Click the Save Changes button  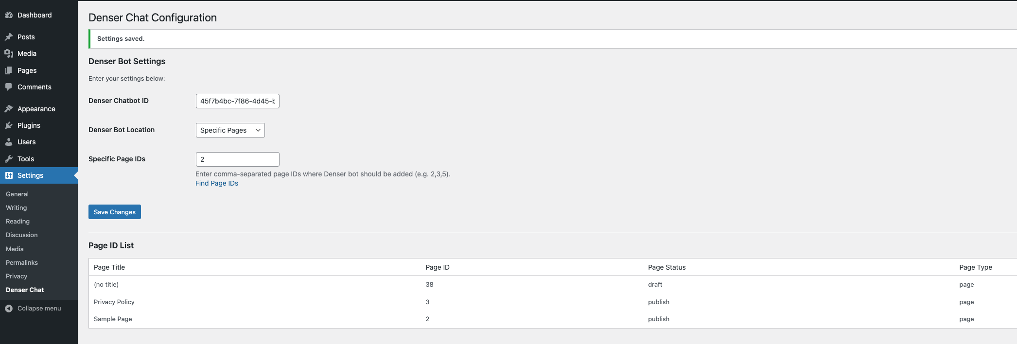[115, 212]
